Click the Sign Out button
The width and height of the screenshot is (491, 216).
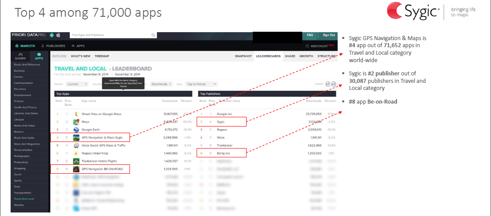(328, 35)
